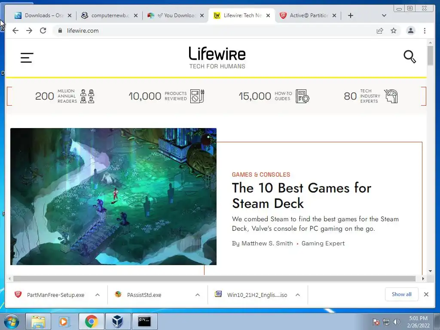The image size is (440, 330).
Task: Close the Downloads – Oracle tab
Action: pyautogui.click(x=70, y=16)
